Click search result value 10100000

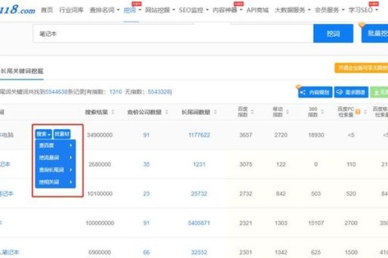(x=100, y=193)
